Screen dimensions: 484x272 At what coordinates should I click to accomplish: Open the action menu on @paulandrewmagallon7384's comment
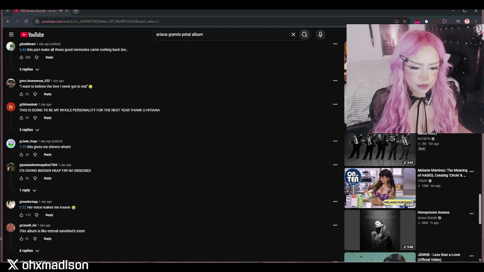335,165
